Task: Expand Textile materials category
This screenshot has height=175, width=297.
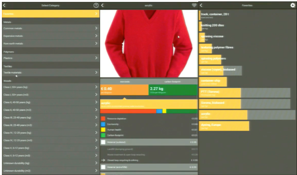Action: click(51, 72)
